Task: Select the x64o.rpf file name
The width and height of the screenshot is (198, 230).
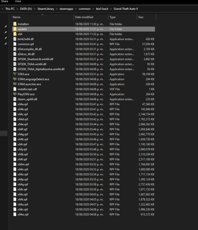Action: click(x=23, y=174)
